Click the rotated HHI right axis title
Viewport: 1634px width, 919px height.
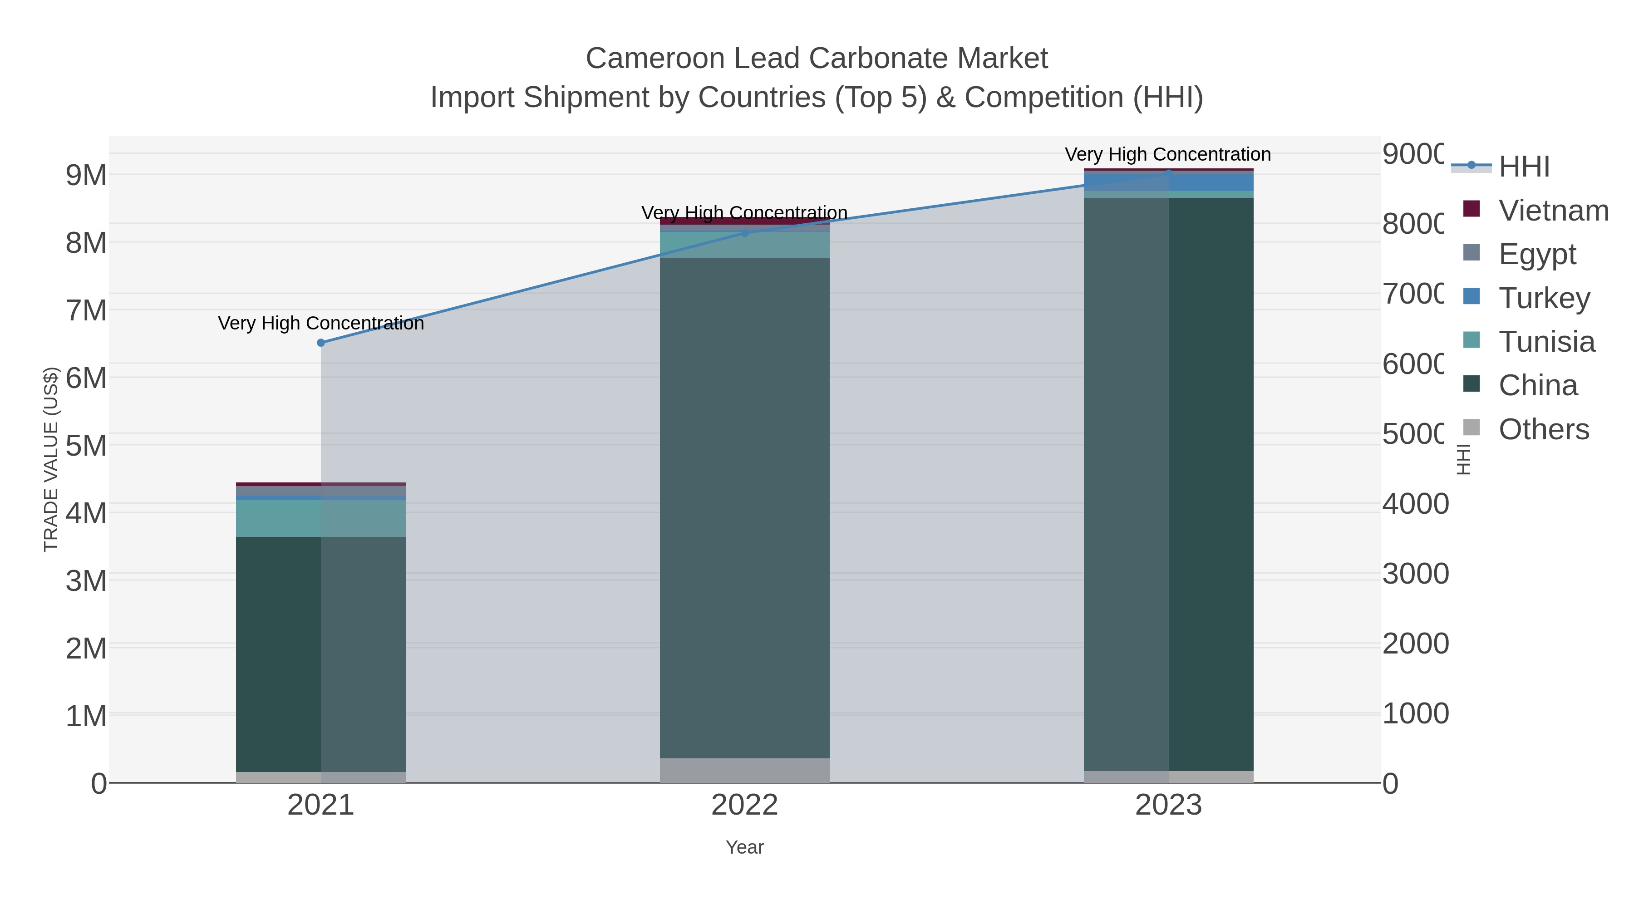coord(1464,459)
